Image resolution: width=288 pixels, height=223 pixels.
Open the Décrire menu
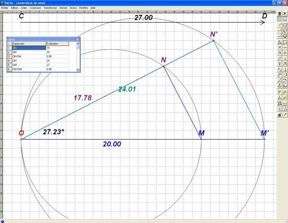tap(63, 8)
